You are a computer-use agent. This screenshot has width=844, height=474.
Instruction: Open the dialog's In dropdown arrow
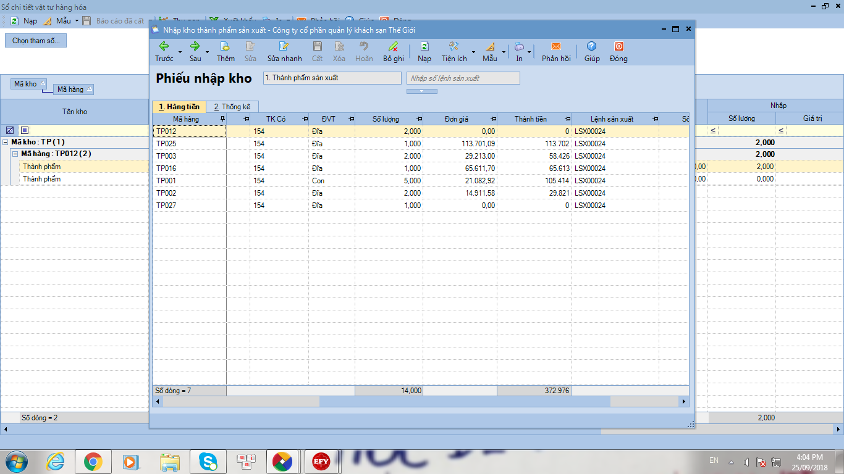coord(530,52)
